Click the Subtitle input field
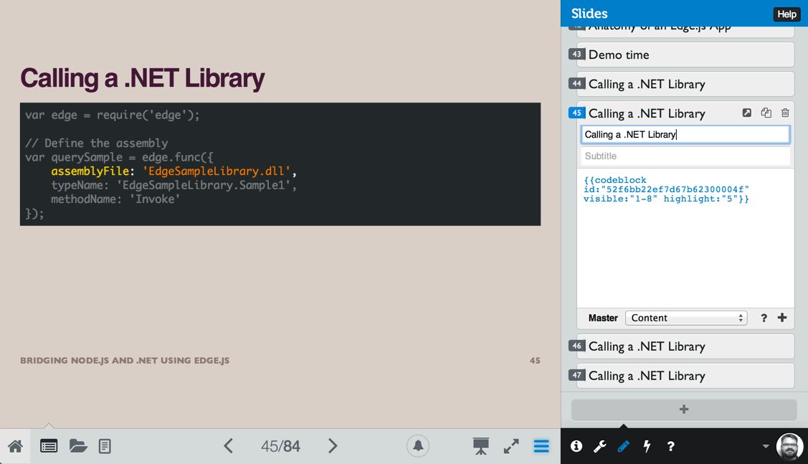The width and height of the screenshot is (808, 464). (x=685, y=156)
